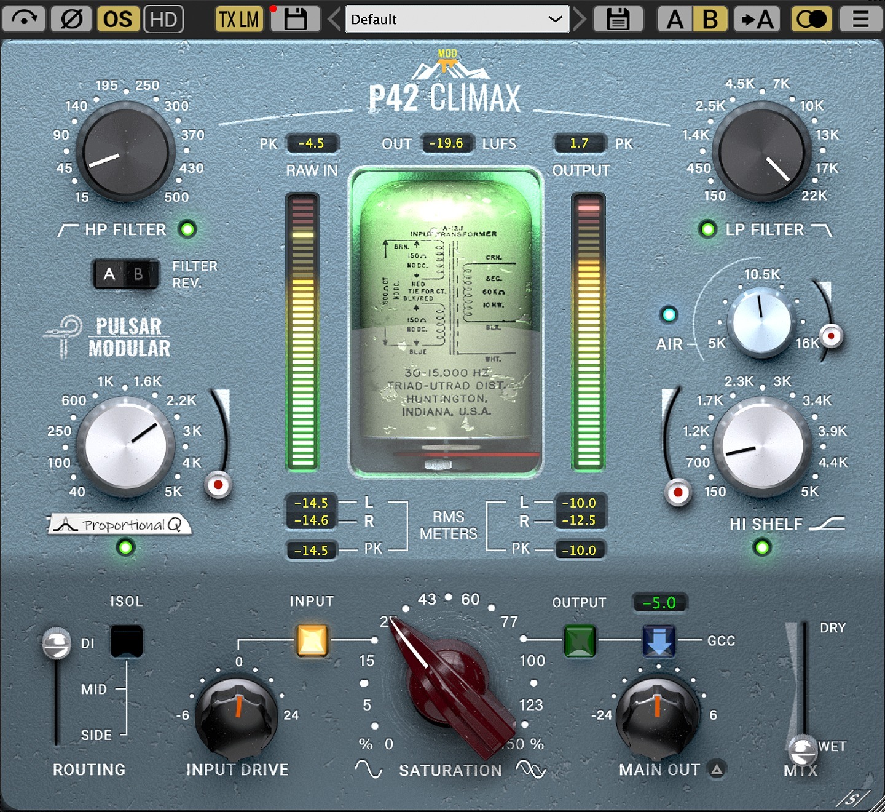Viewport: 885px width, 812px height.
Task: Click the save icon with red dot
Action: [294, 19]
